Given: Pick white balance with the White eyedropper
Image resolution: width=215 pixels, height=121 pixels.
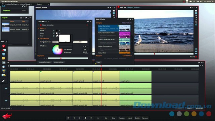Looking at the screenshot, I should (x=59, y=33).
